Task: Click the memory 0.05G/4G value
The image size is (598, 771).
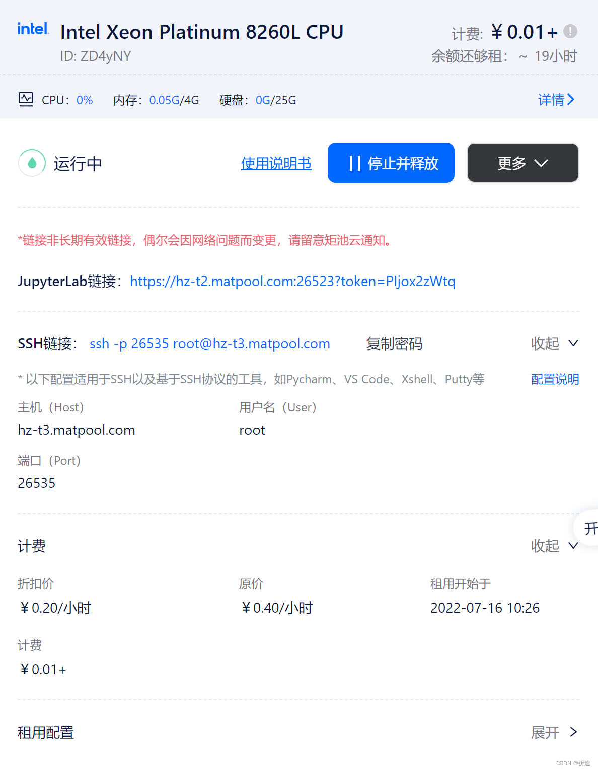Action: 174,100
